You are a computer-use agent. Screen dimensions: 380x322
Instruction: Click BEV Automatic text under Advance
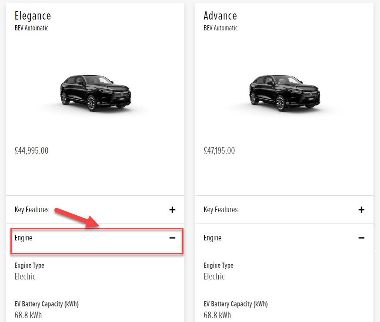[x=221, y=28]
